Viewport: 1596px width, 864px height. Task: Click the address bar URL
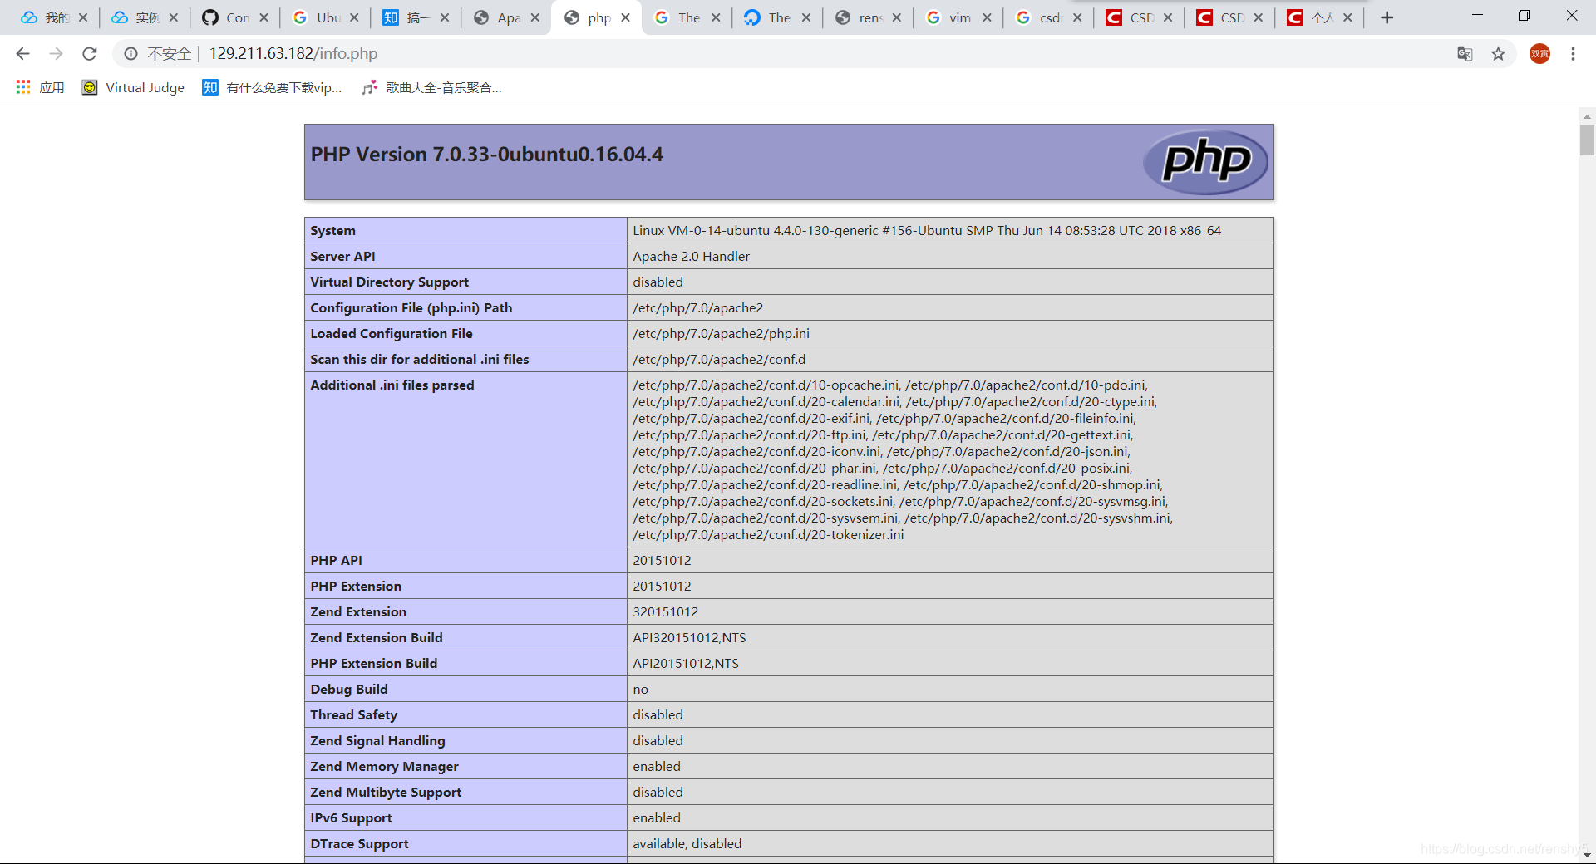[x=293, y=54]
